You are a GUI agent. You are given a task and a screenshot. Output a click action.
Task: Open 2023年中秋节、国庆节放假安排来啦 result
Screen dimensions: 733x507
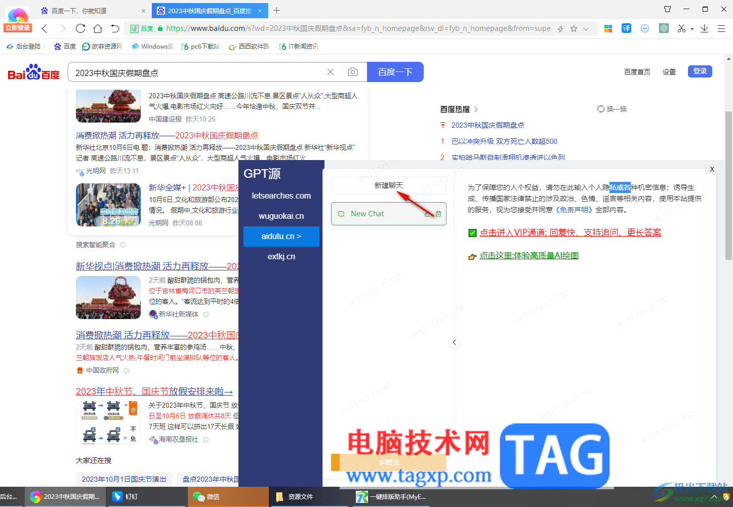pos(154,392)
